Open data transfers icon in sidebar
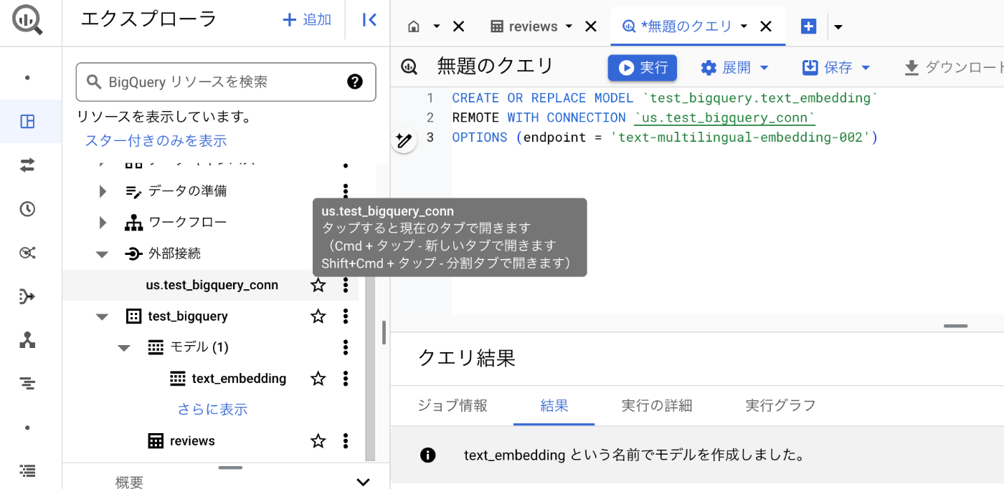1004x489 pixels. click(x=27, y=165)
